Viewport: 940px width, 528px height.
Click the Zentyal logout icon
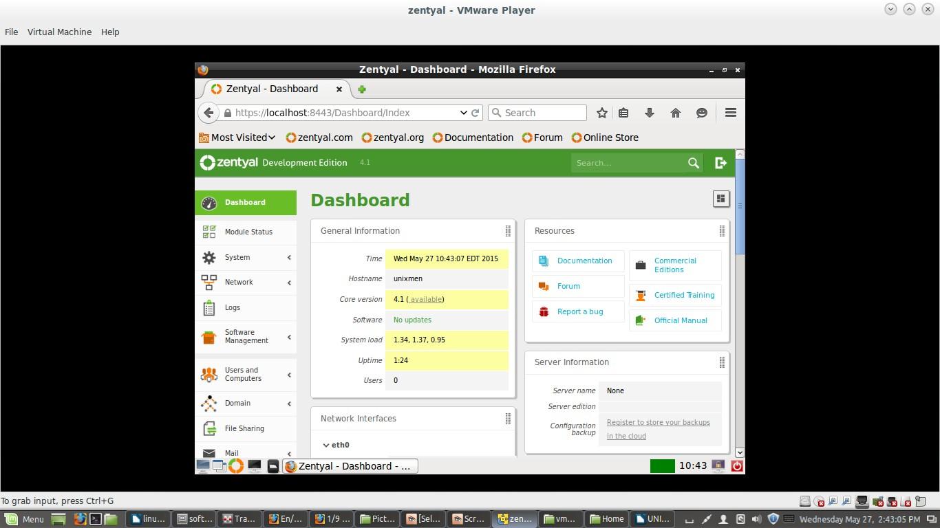(x=720, y=163)
